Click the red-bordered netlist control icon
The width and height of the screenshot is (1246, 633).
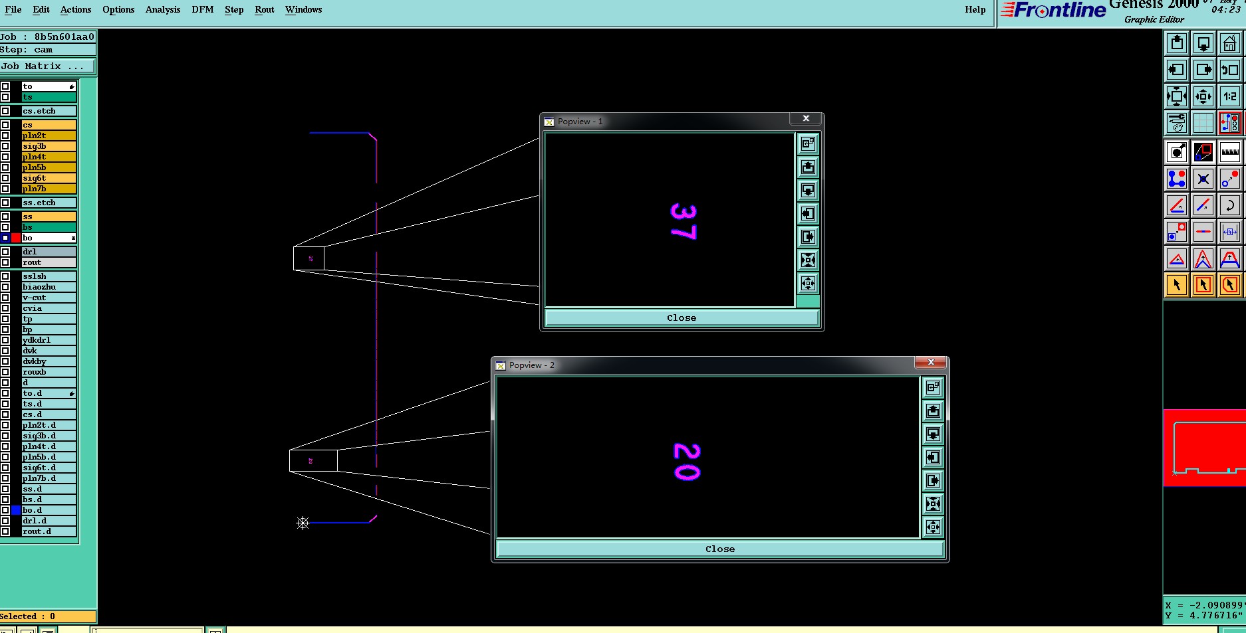pos(1230,123)
